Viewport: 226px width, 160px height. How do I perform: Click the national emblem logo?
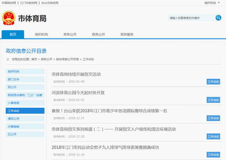pos(9,18)
